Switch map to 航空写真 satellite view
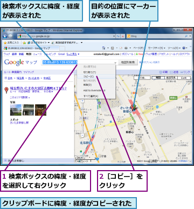 171,78
